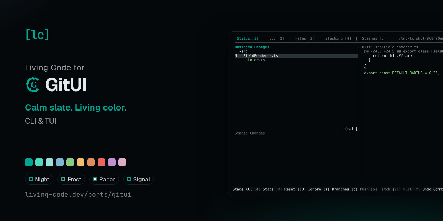Screen dimensions: 443x221
Task: Pick the dark teal color swatch
Action: click(29, 162)
